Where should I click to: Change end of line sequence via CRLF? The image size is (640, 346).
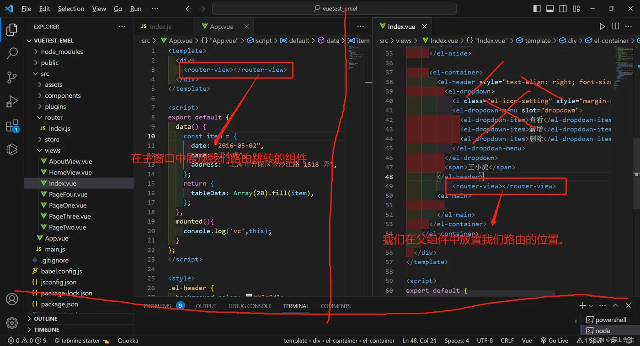507,341
